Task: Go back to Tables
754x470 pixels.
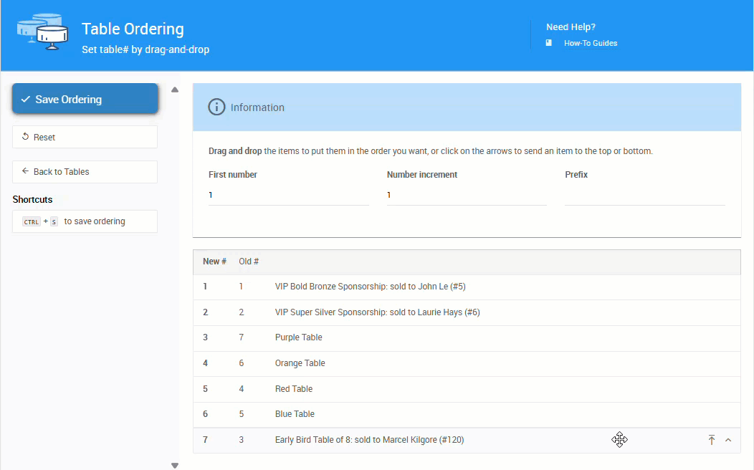Action: (x=85, y=172)
